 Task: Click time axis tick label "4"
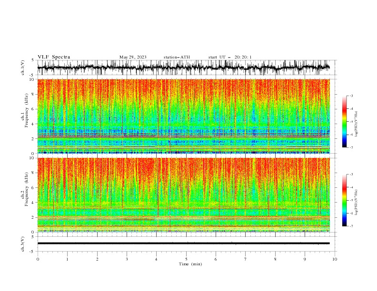[x=156, y=259]
